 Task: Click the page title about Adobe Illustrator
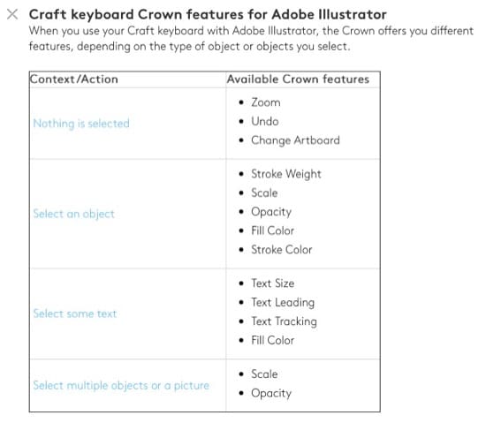point(208,14)
